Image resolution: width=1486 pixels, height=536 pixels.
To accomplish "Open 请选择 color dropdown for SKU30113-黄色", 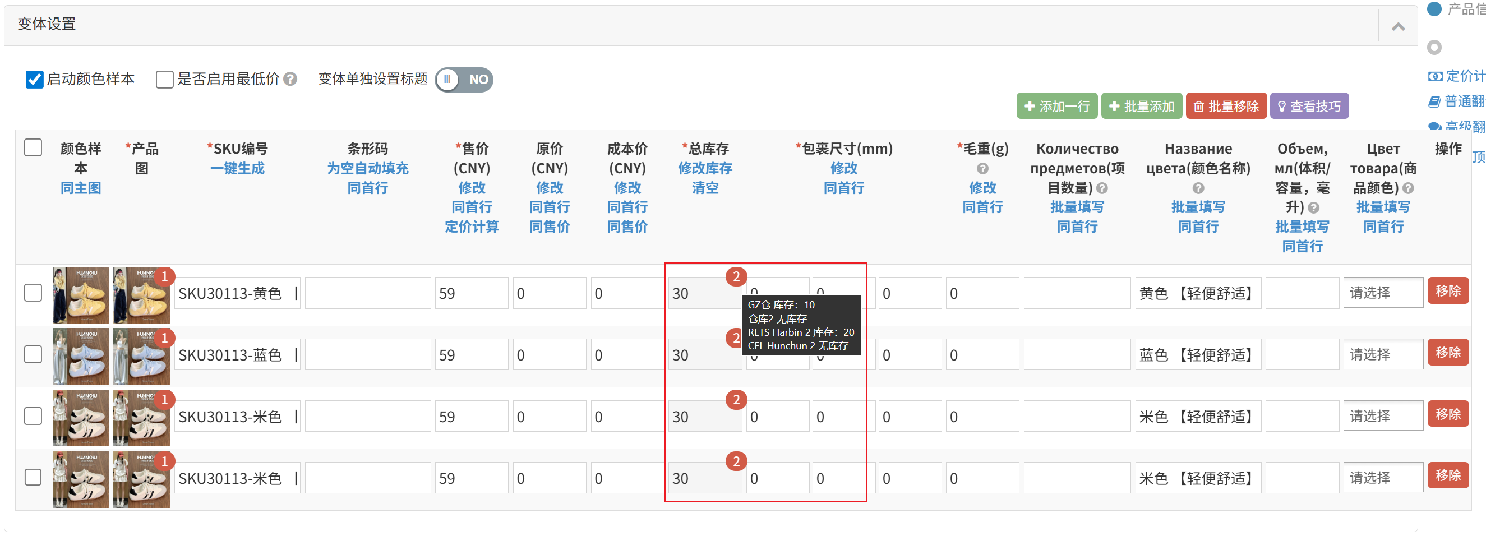I will coord(1382,293).
